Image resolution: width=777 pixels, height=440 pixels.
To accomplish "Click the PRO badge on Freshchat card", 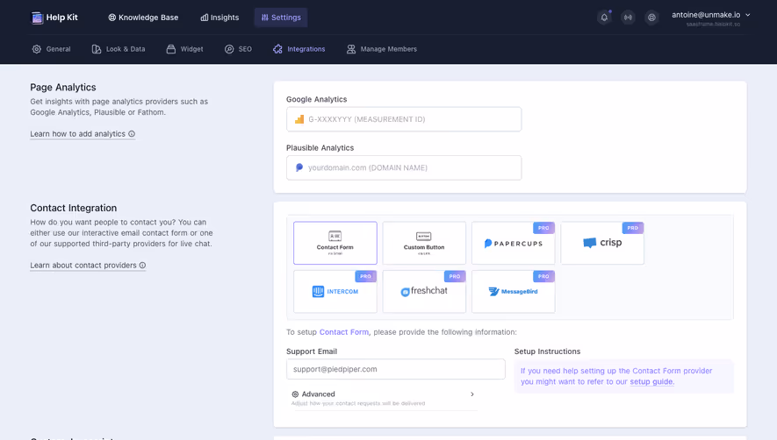I will point(455,276).
